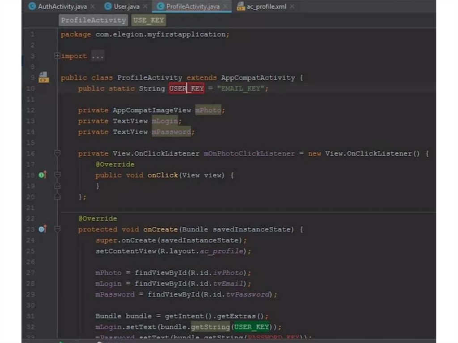The height and width of the screenshot is (343, 458).
Task: Collapse the onCreate method fold
Action: click(57, 229)
